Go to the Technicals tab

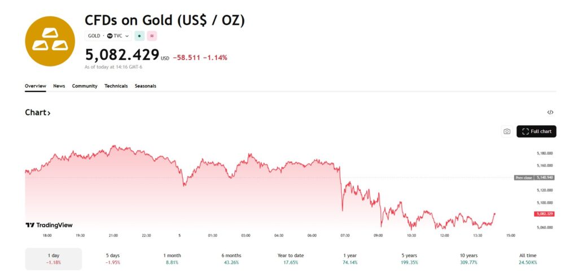[x=116, y=86]
